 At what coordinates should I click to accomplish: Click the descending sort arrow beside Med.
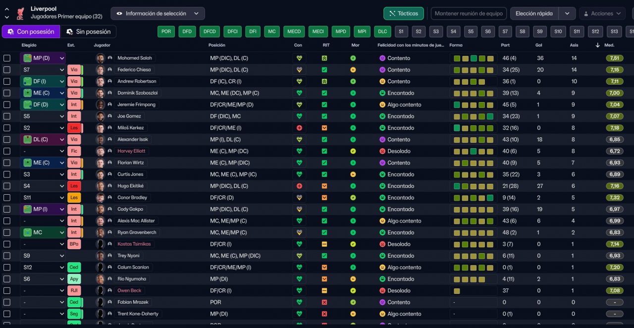pyautogui.click(x=598, y=45)
